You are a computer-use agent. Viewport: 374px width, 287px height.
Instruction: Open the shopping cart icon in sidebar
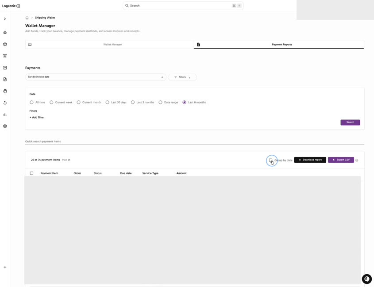5,56
